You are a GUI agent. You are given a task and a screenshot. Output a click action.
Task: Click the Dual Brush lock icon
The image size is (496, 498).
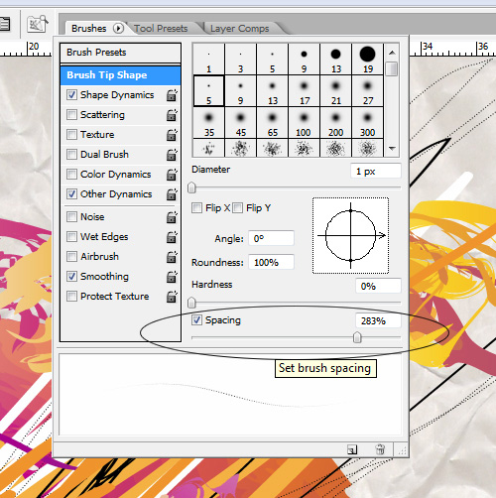[x=172, y=155]
